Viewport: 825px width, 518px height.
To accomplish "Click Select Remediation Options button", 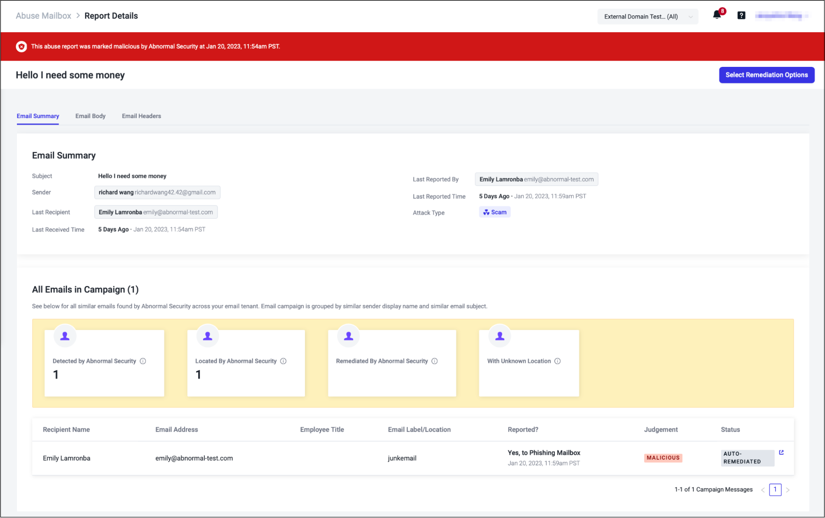I will [x=766, y=75].
